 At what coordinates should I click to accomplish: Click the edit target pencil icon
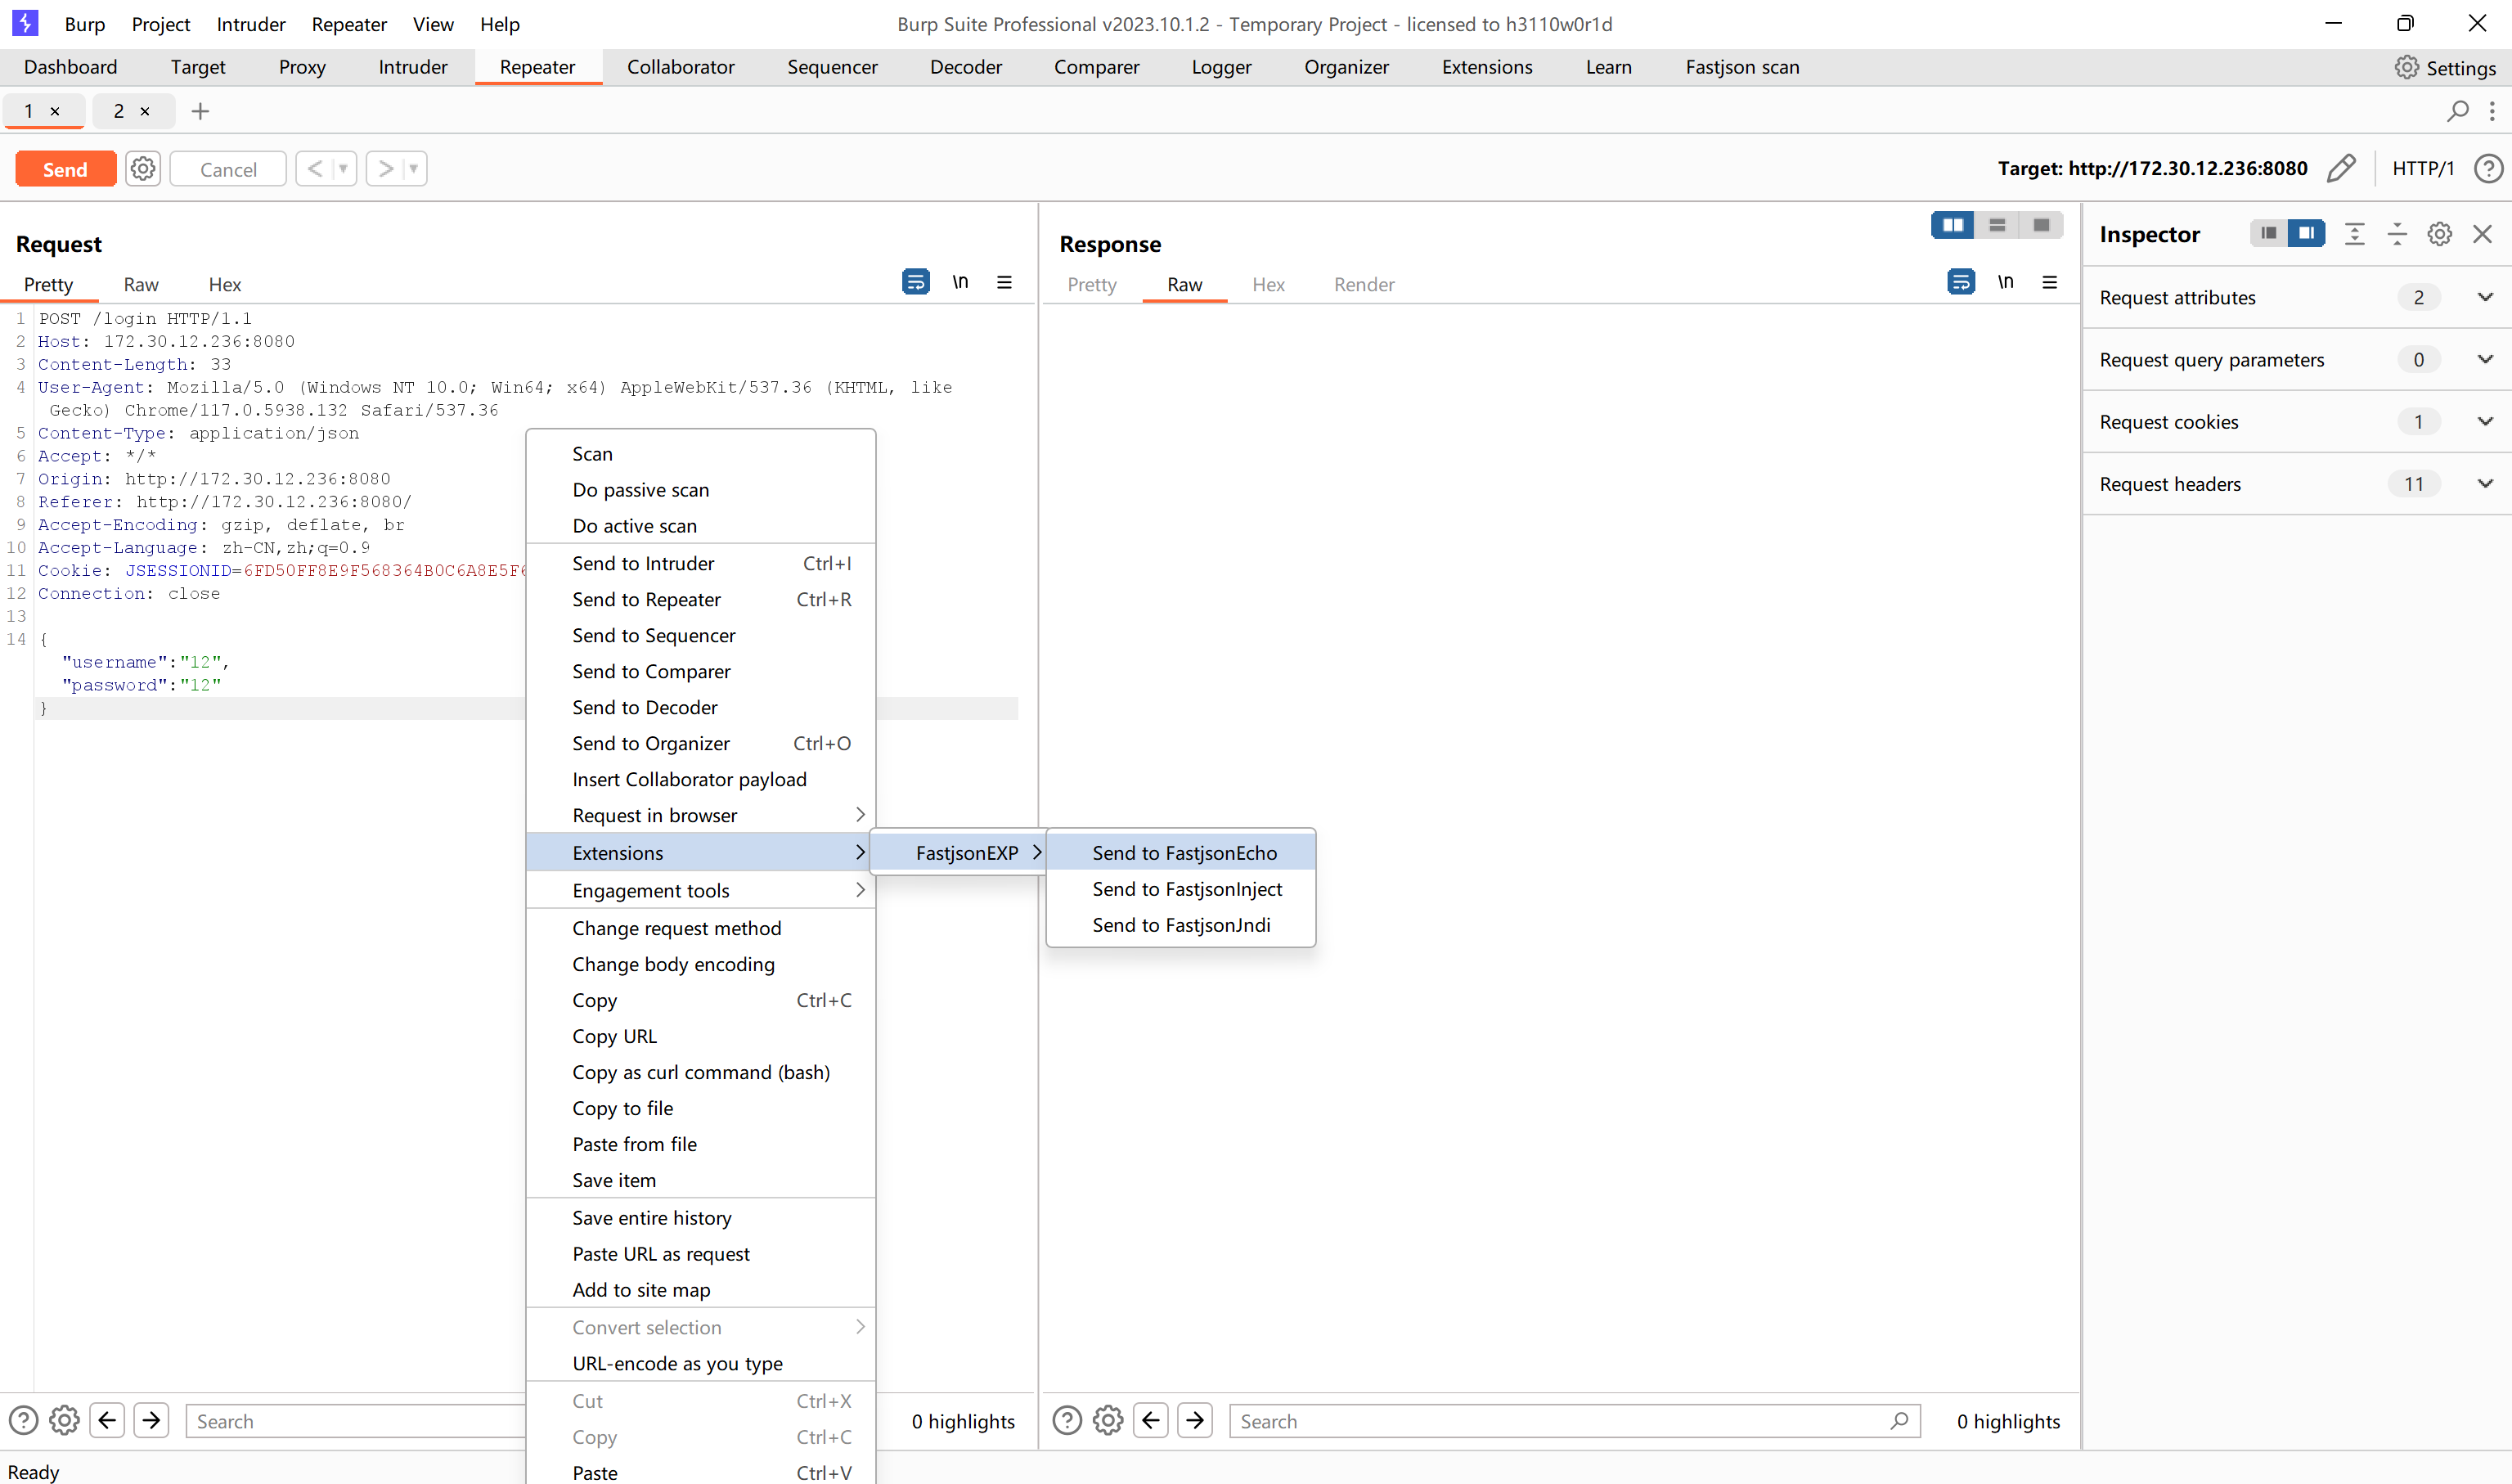click(x=2341, y=168)
